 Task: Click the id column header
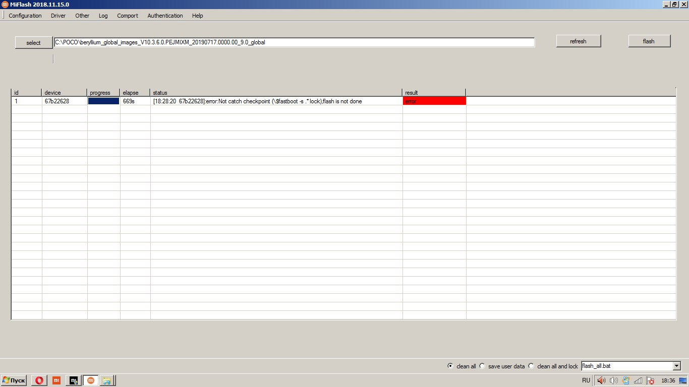tap(26, 93)
